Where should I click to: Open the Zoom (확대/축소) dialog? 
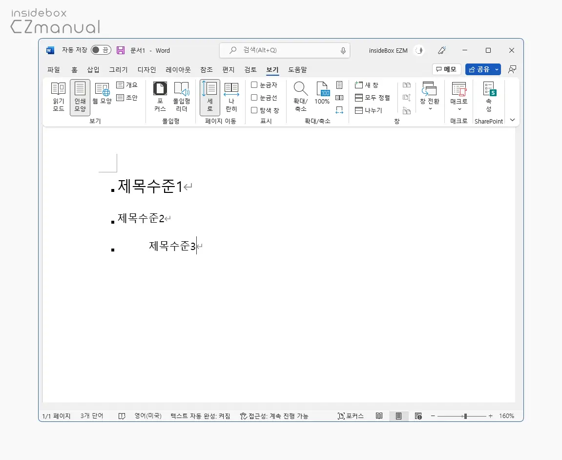pos(300,97)
